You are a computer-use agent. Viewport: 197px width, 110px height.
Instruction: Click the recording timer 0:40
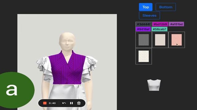pyautogui.click(x=52, y=103)
